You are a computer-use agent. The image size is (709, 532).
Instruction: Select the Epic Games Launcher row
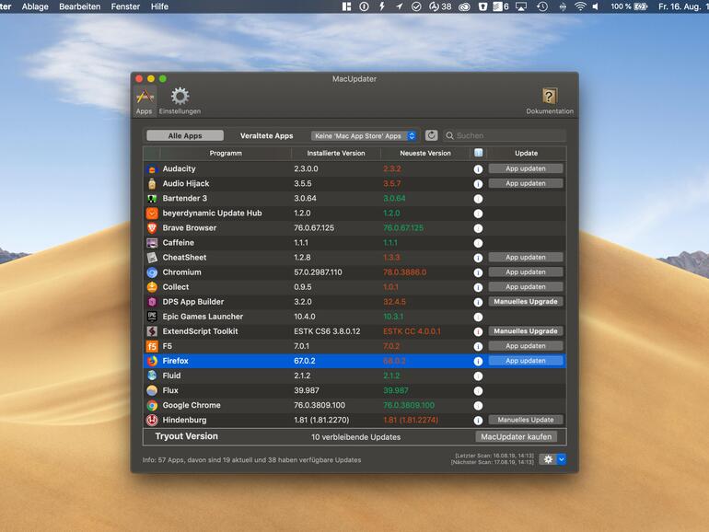point(354,317)
